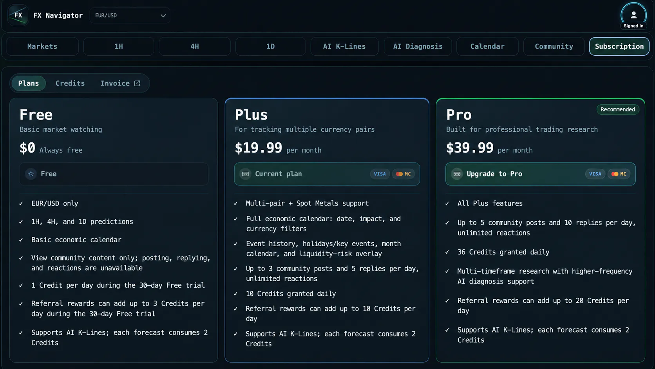
Task: Switch to the 1D timeframe tab
Action: [271, 46]
